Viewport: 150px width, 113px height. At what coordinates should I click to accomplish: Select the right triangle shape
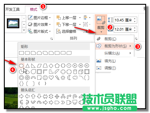[x=33, y=66]
